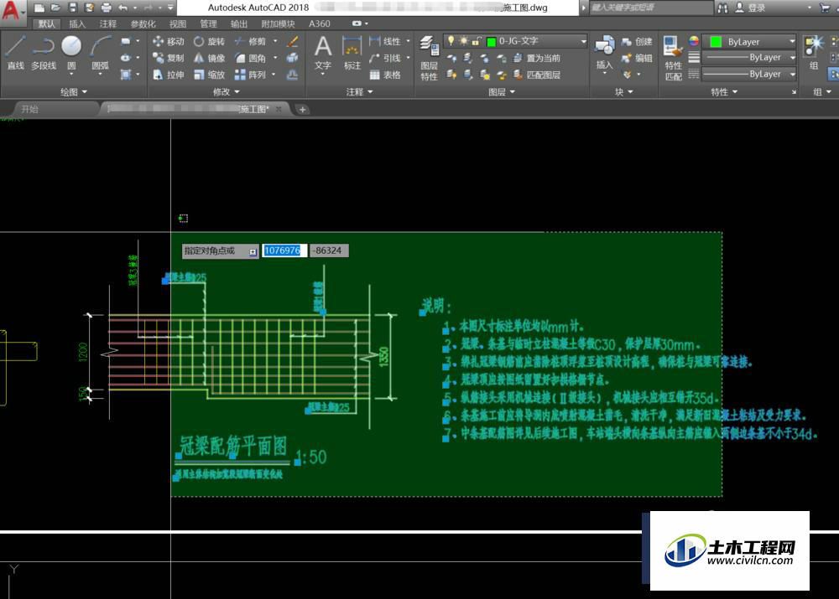Click the plus button to add new drawing tab
839x599 pixels.
302,110
